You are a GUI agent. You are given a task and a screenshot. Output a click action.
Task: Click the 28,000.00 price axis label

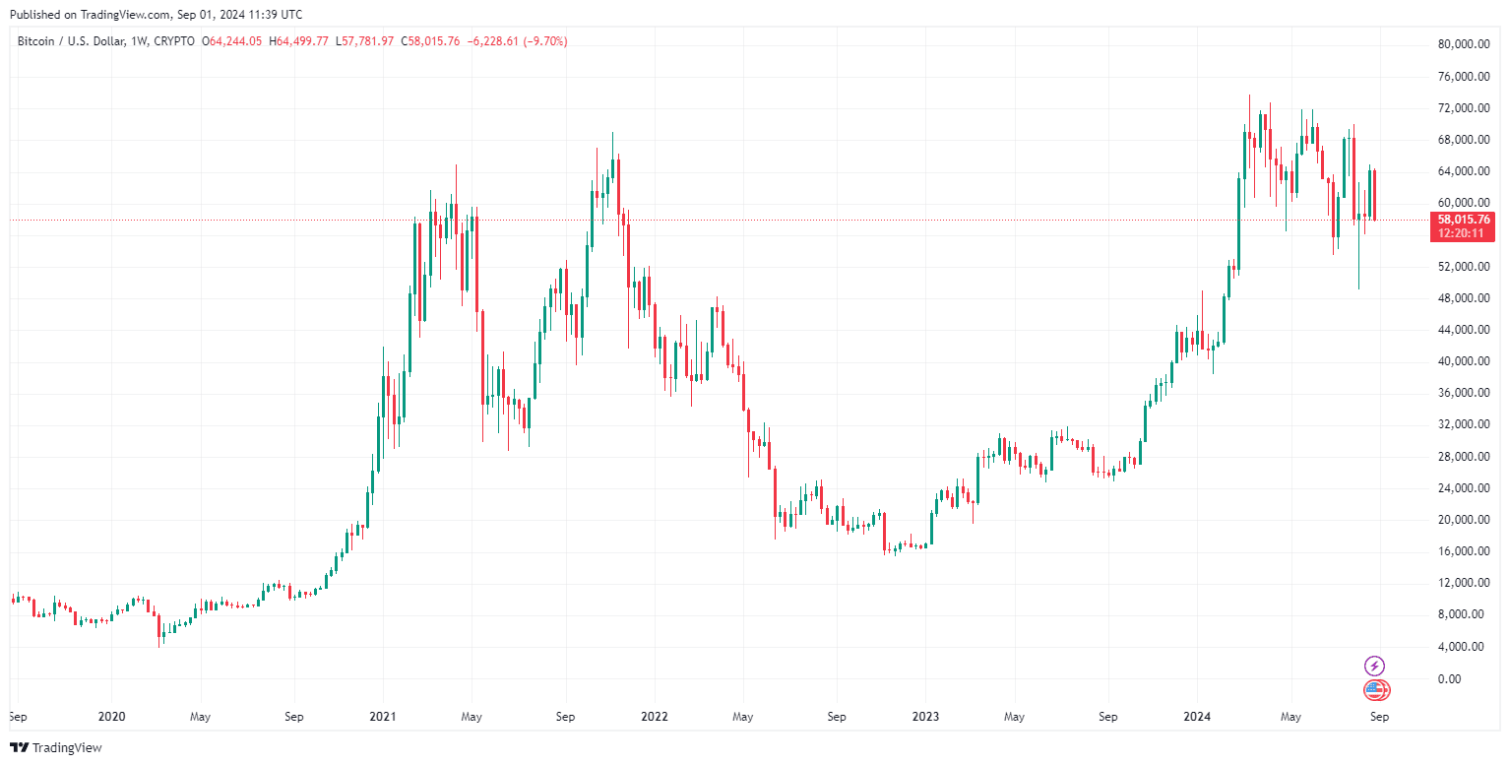pyautogui.click(x=1466, y=457)
